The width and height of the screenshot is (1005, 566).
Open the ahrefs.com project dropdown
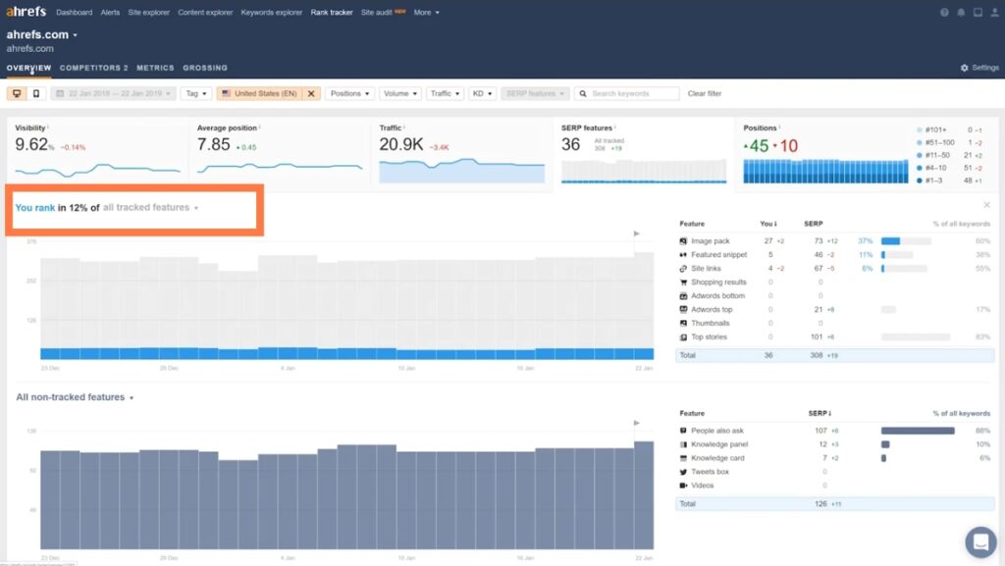coord(41,34)
